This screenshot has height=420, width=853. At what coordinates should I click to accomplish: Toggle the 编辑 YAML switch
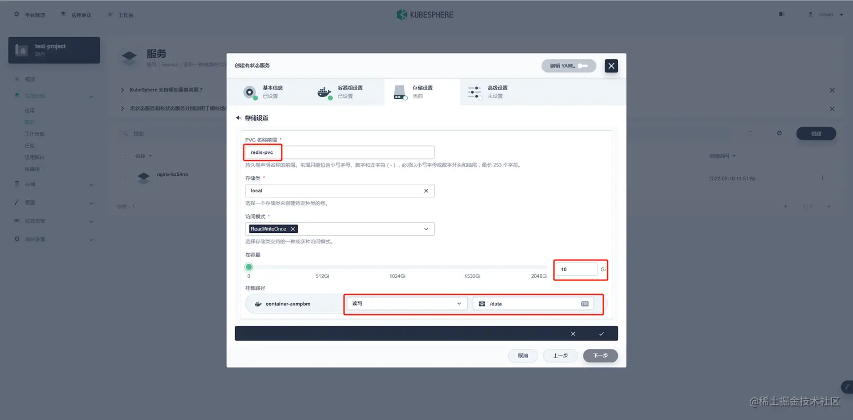(582, 66)
